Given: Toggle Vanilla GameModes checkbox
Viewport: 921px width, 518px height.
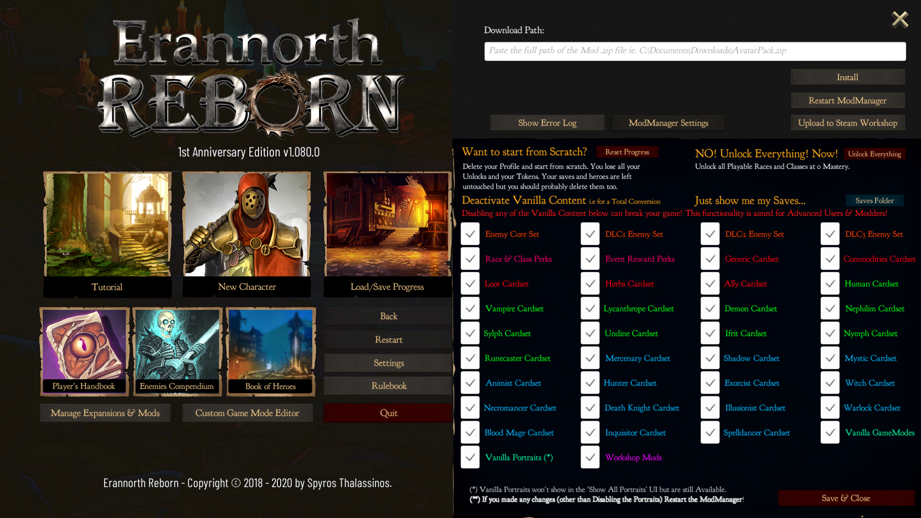Looking at the screenshot, I should click(830, 433).
